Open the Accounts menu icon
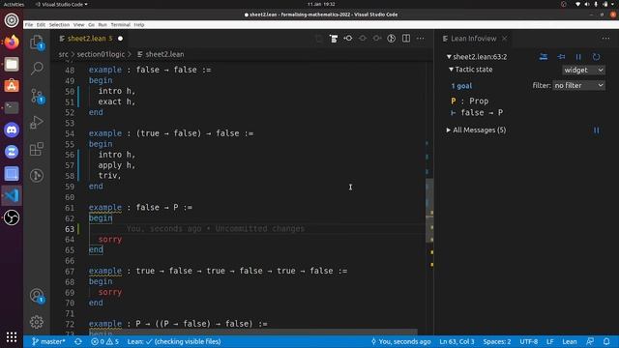The width and height of the screenshot is (619, 348). click(37, 296)
